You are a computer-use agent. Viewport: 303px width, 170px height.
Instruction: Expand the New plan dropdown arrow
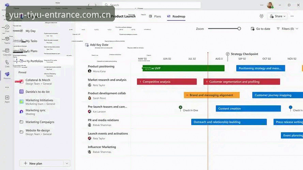[67, 164]
